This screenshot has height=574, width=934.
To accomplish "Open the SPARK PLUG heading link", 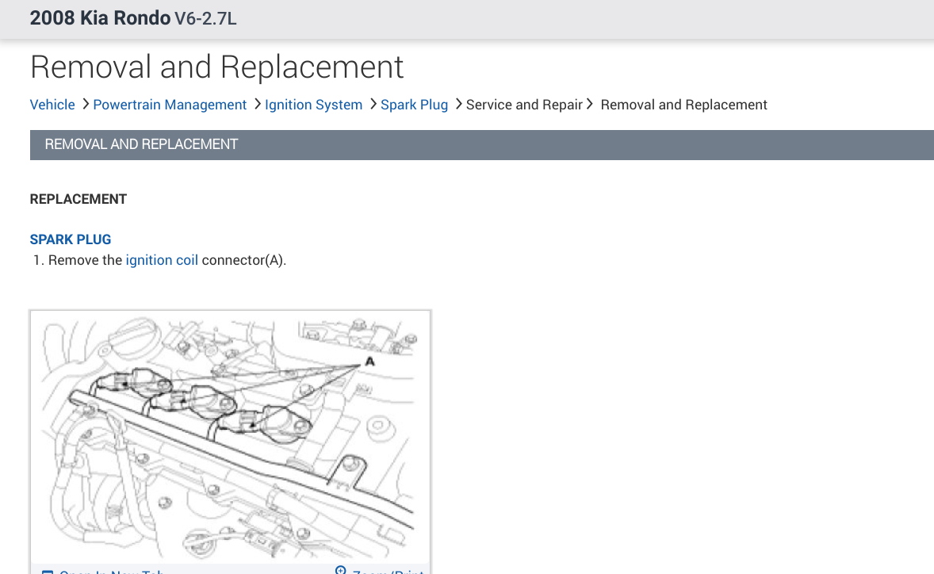I will pyautogui.click(x=71, y=239).
